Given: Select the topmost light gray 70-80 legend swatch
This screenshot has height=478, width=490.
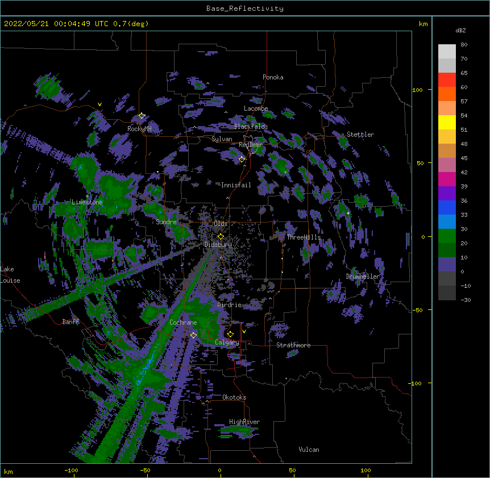Looking at the screenshot, I should (x=447, y=51).
